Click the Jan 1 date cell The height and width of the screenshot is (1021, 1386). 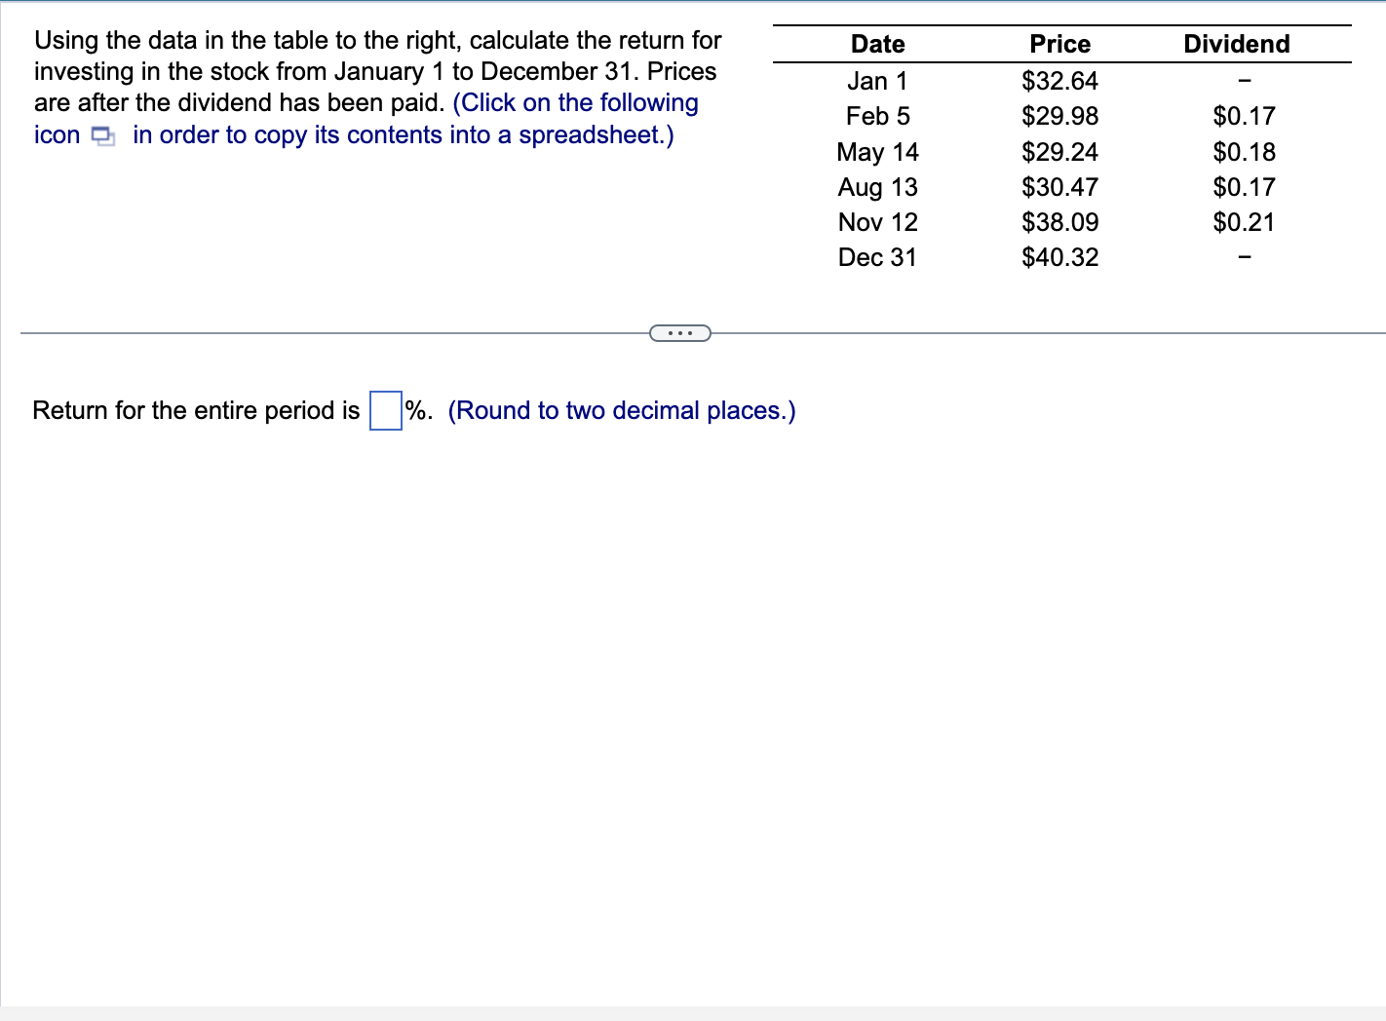(878, 81)
